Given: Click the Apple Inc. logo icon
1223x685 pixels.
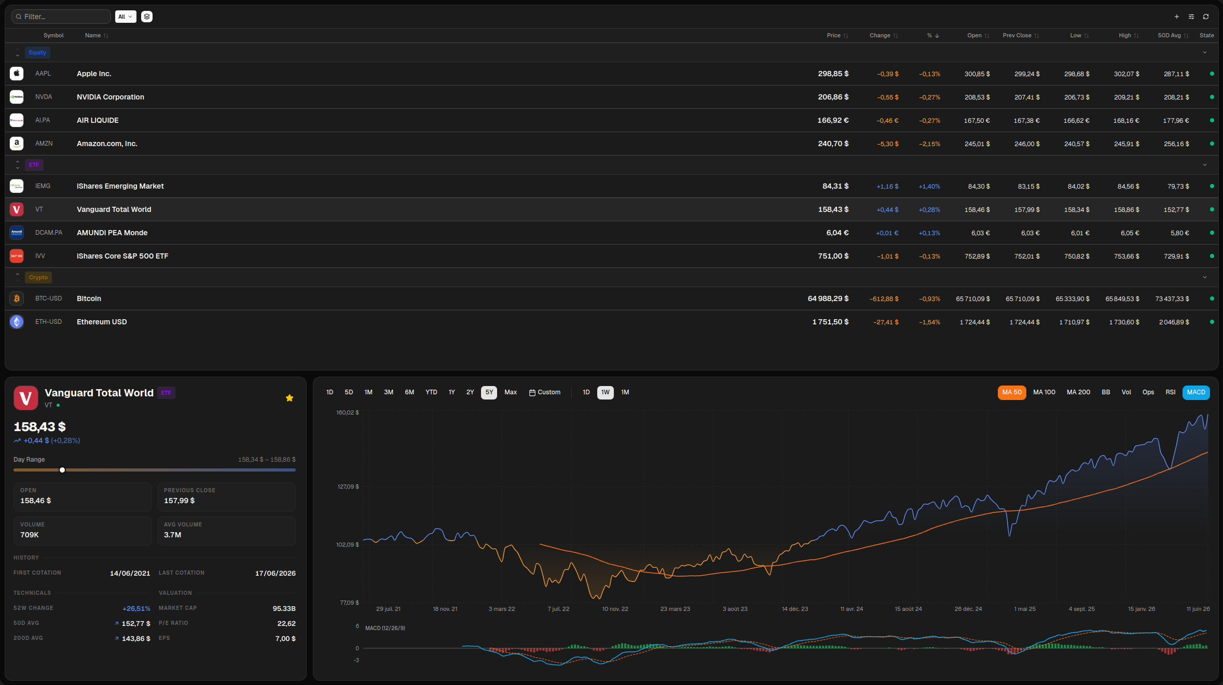Looking at the screenshot, I should [17, 74].
